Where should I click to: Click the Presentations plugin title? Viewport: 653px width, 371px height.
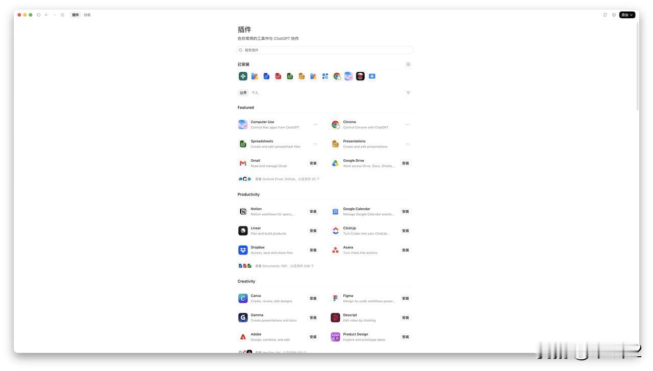tap(354, 141)
